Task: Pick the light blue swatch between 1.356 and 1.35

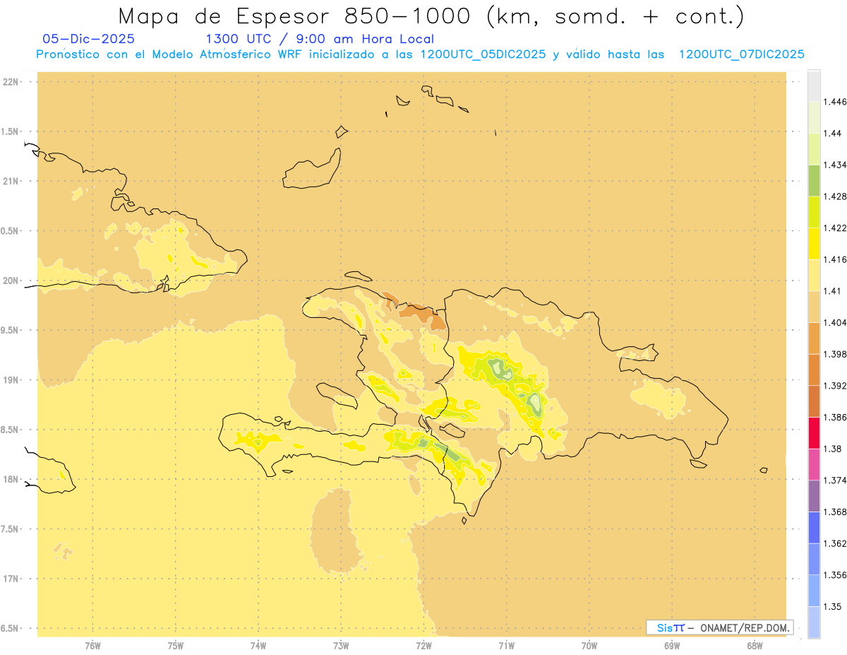Action: point(814,590)
